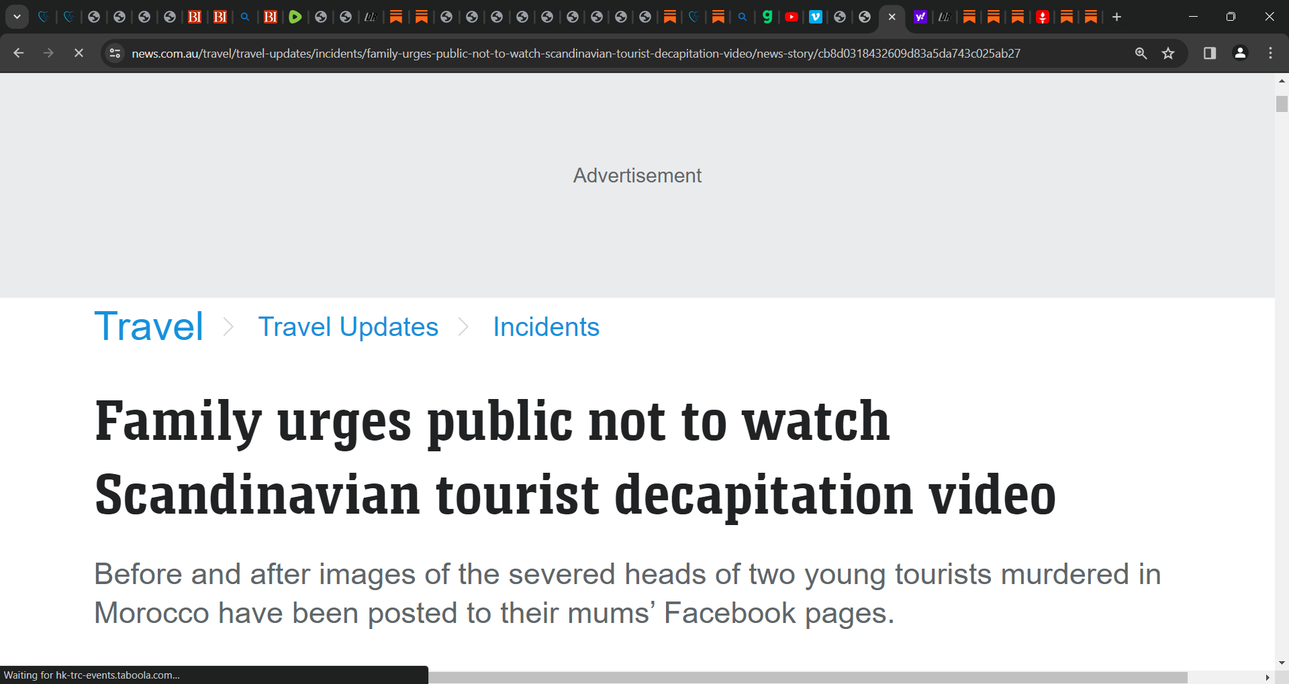Click the horizontal scrollbar thumb
1289x684 pixels.
tap(808, 677)
